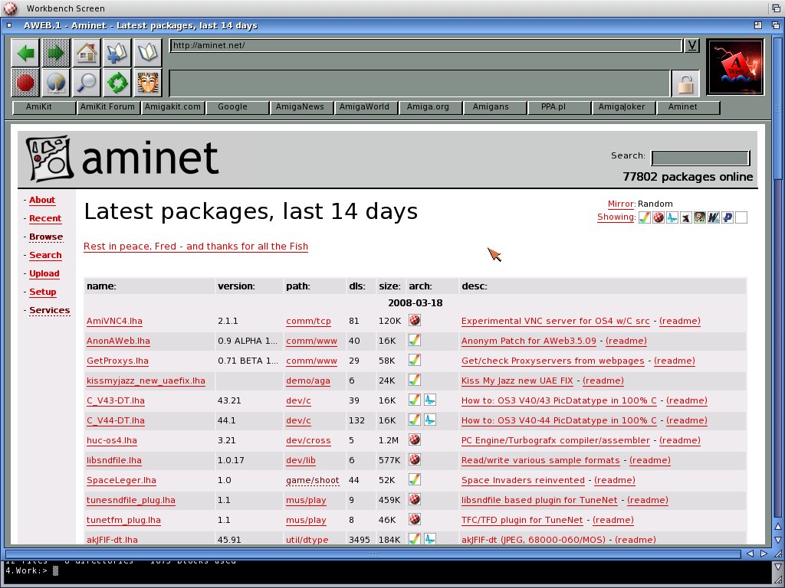
Task: Open readme for libsndfile.lha
Action: [650, 460]
